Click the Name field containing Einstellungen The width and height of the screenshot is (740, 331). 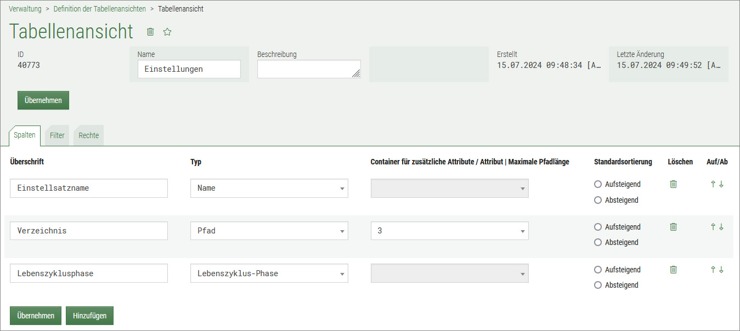[189, 69]
